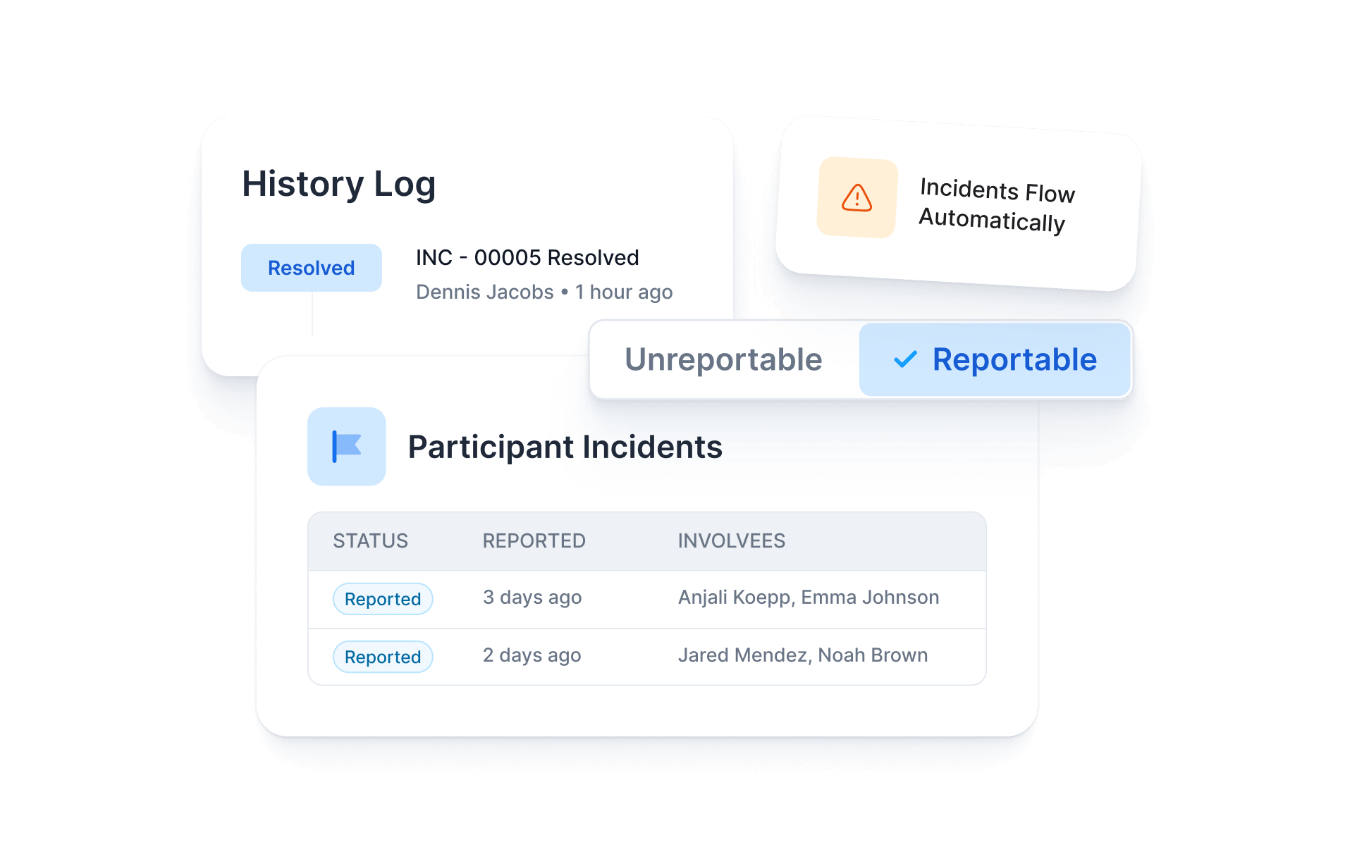Click the orange warning triangle icon
The width and height of the screenshot is (1345, 854).
(x=856, y=198)
